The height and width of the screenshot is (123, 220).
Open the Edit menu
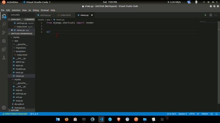point(8,10)
